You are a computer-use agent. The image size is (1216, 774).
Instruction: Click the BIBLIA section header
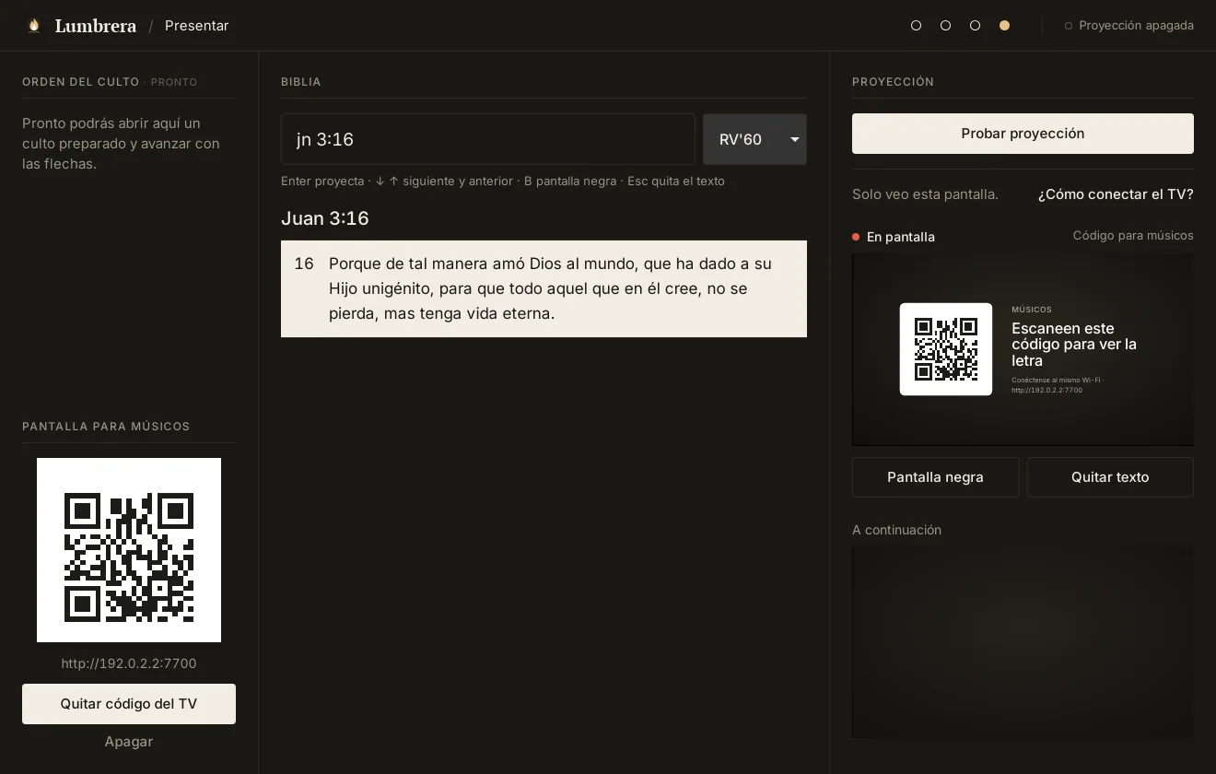tap(301, 82)
